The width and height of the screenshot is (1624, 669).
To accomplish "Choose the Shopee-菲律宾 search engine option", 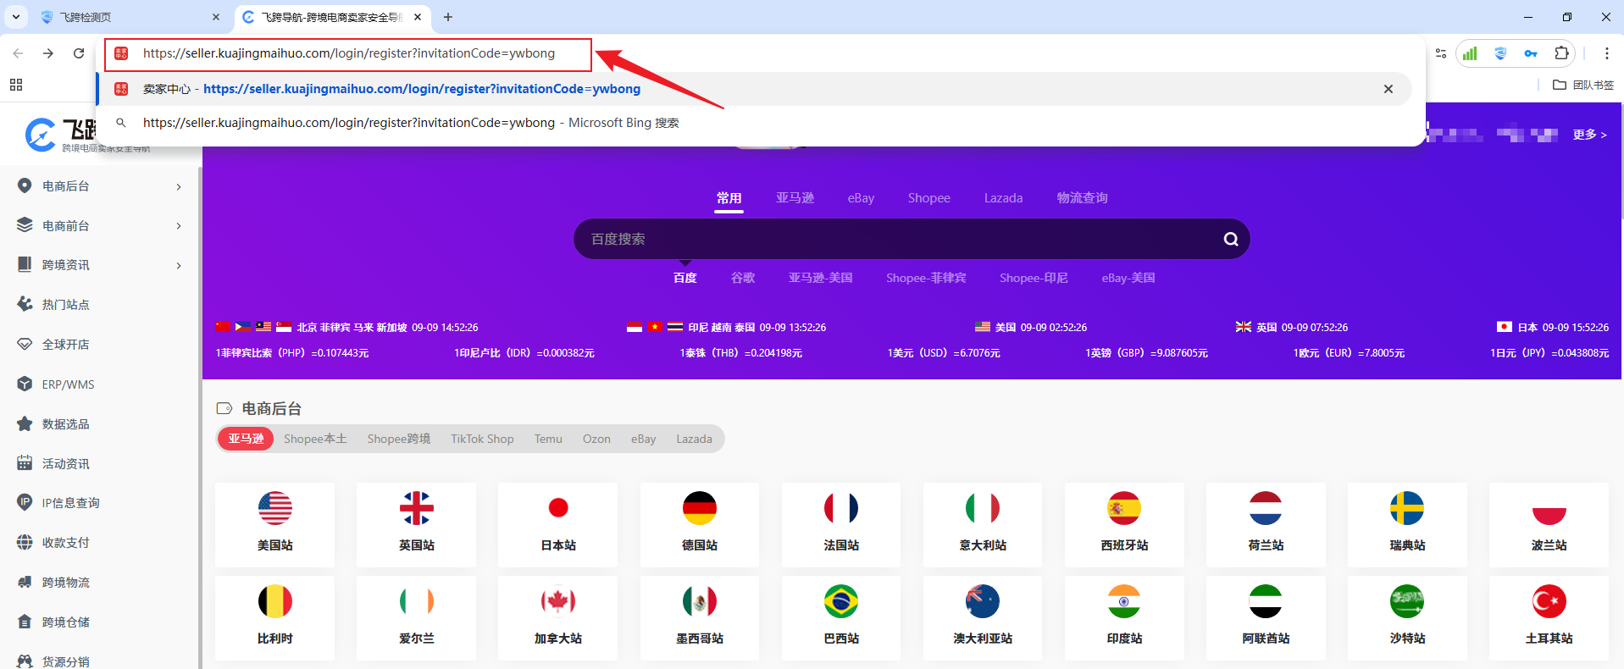I will (x=926, y=278).
